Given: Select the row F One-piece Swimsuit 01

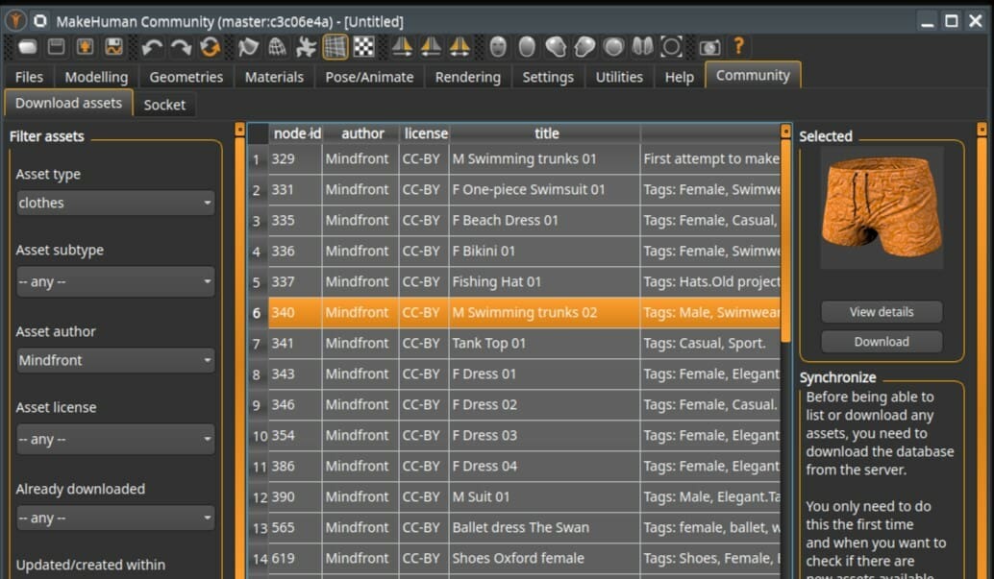Looking at the screenshot, I should tap(524, 190).
